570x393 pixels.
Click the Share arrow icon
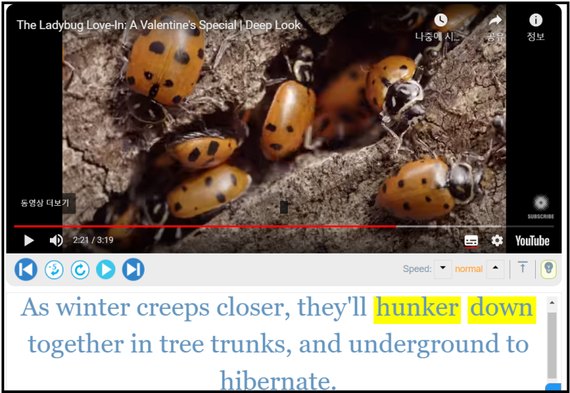point(495,21)
